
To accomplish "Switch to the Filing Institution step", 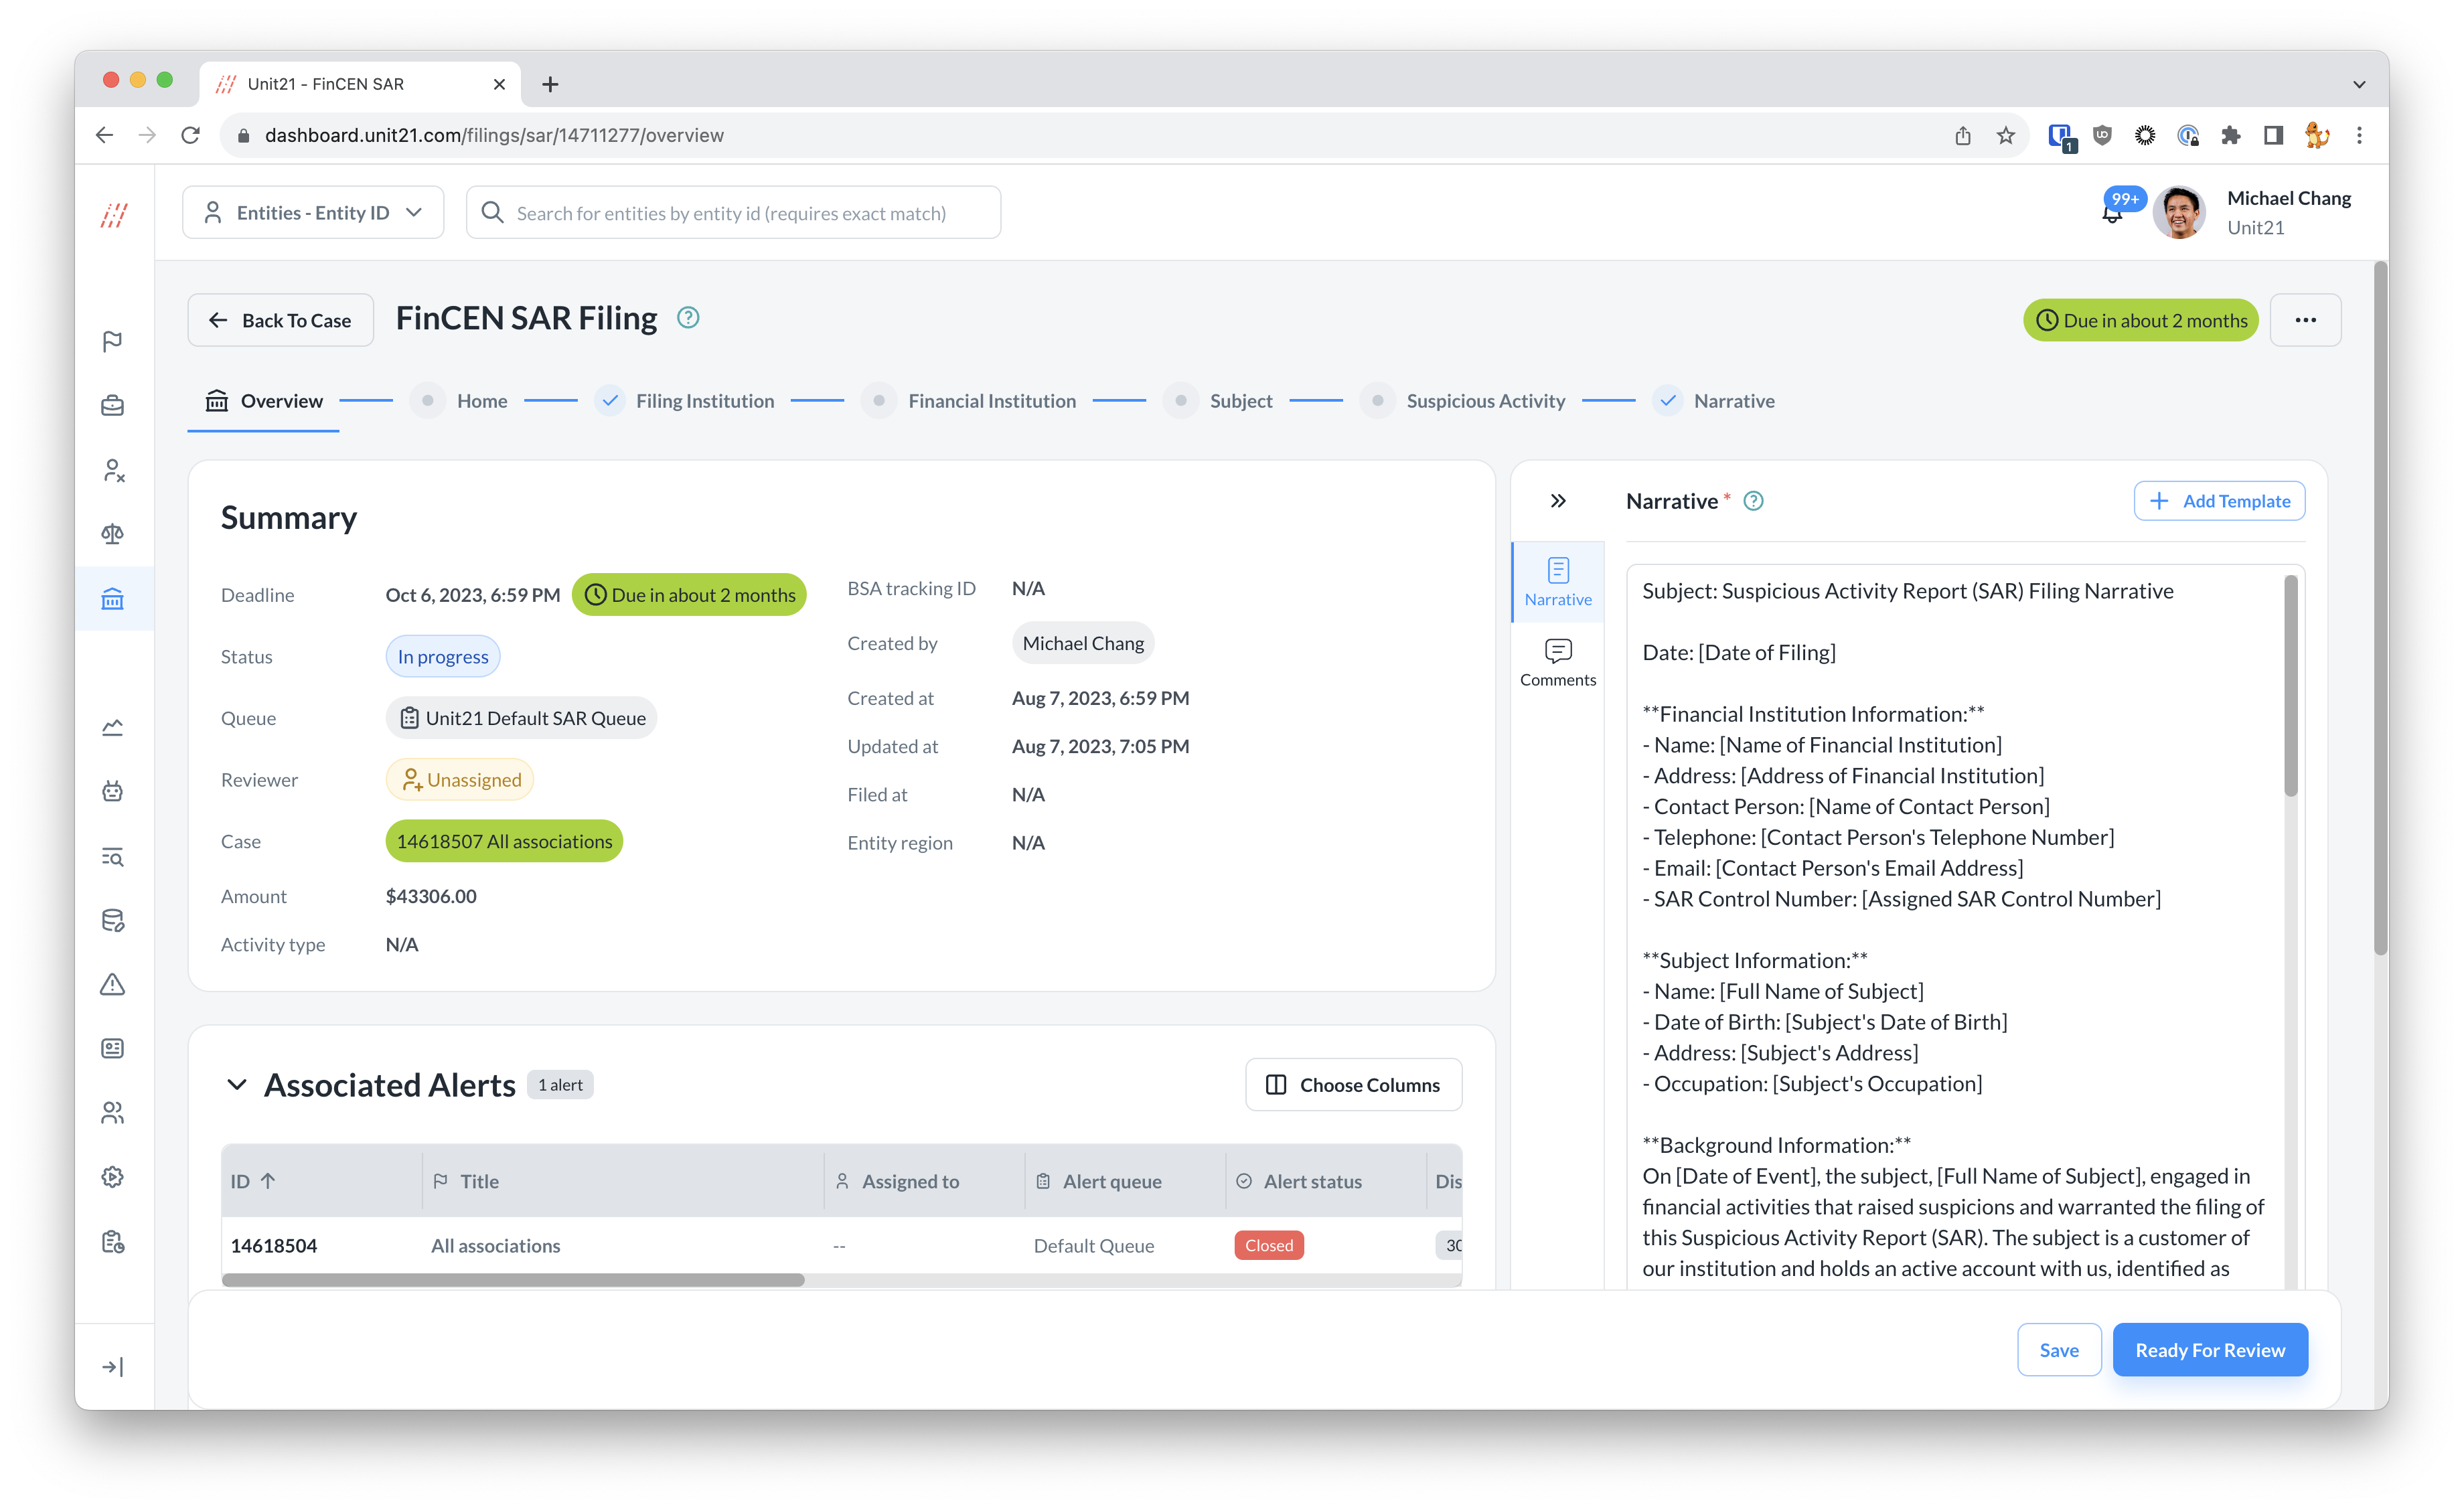I will 704,401.
